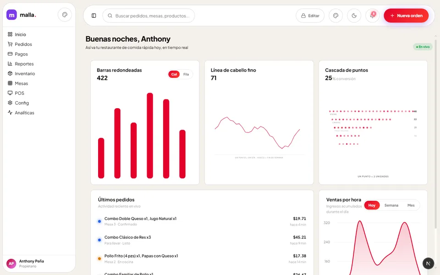Viewport: 440px width, 275px height.
Task: Click the malla logo icon
Action: pyautogui.click(x=11, y=15)
